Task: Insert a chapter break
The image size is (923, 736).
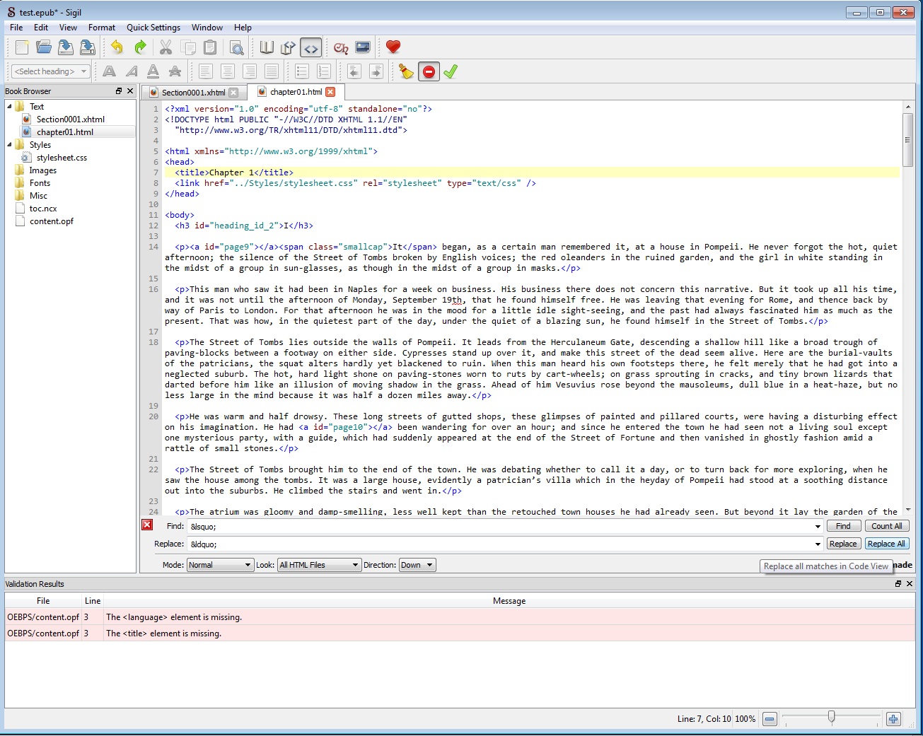Action: [341, 47]
